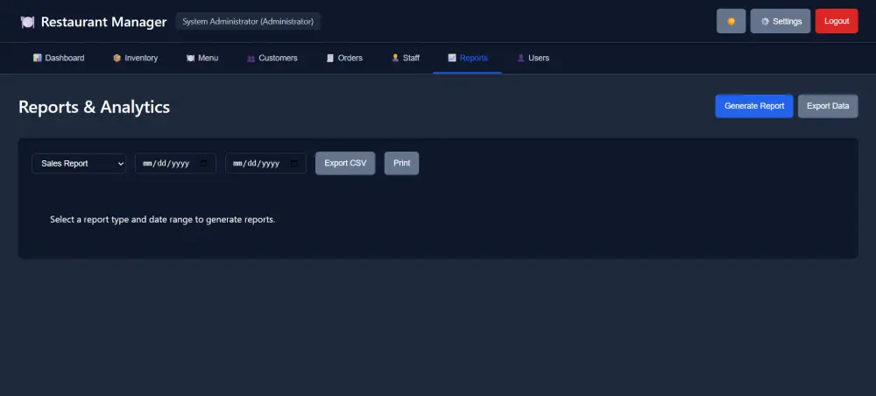Click the Print button
Screen dimensions: 876x396
point(402,163)
